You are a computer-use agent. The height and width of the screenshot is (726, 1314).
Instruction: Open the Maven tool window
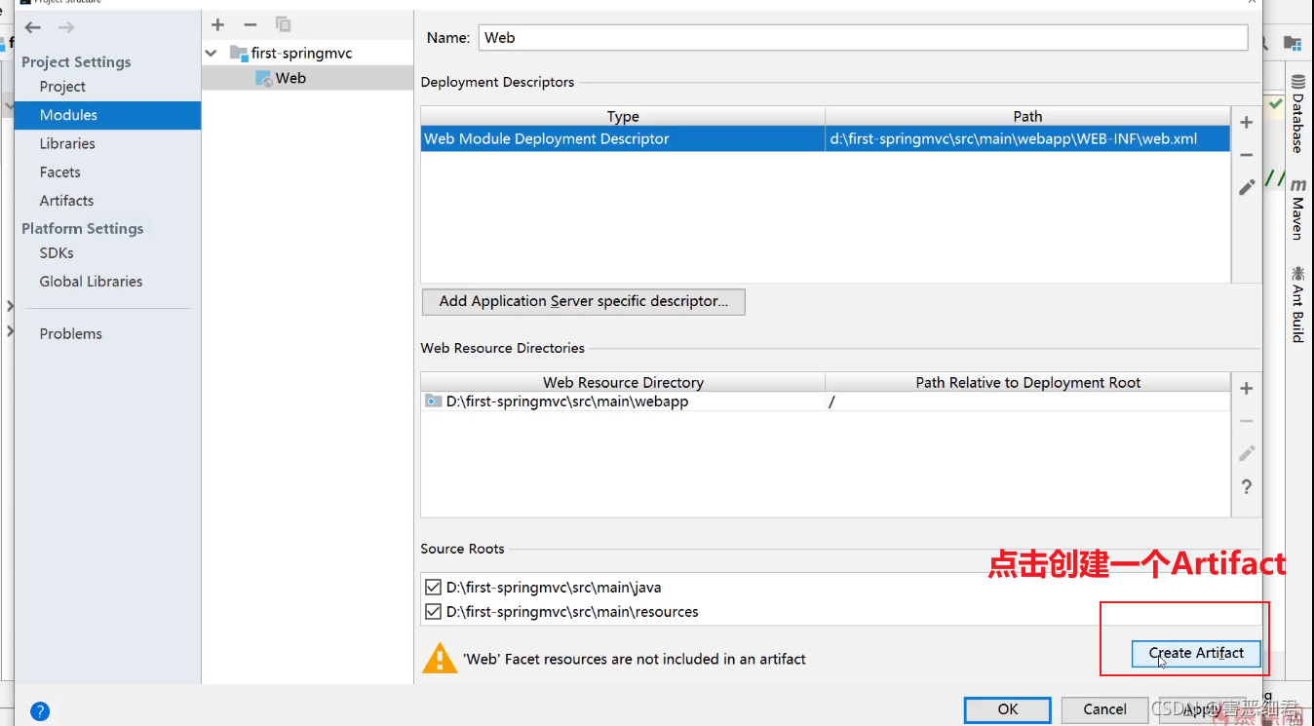tap(1298, 210)
